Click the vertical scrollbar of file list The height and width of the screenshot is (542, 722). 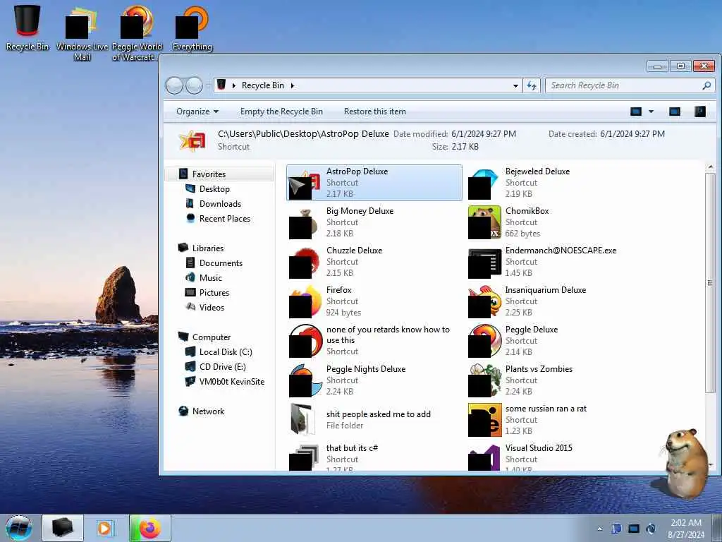click(x=711, y=283)
